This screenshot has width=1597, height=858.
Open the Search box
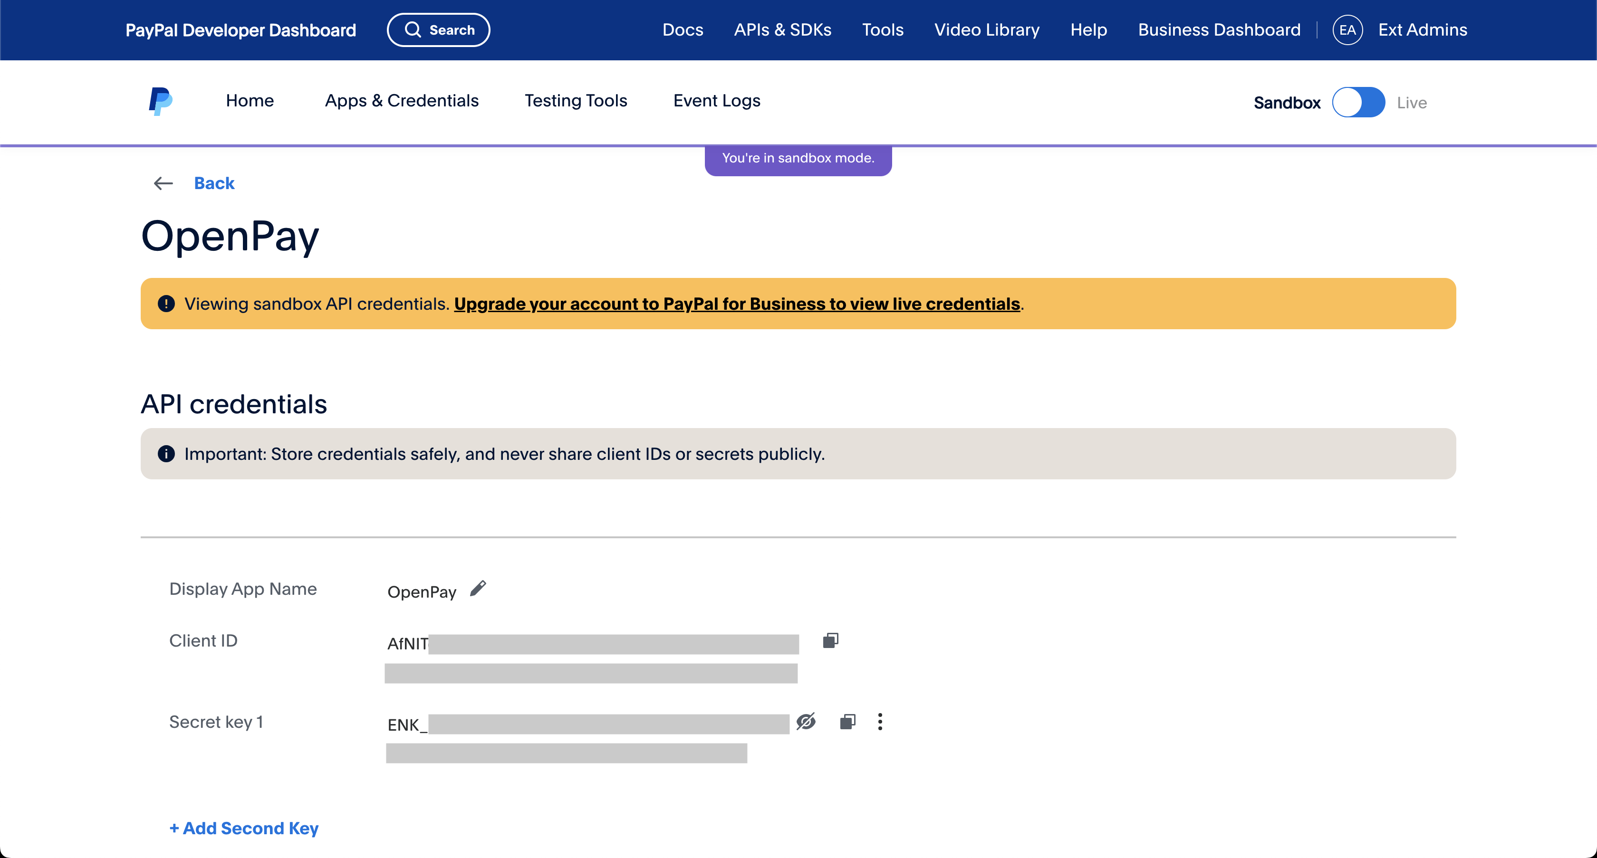[438, 30]
